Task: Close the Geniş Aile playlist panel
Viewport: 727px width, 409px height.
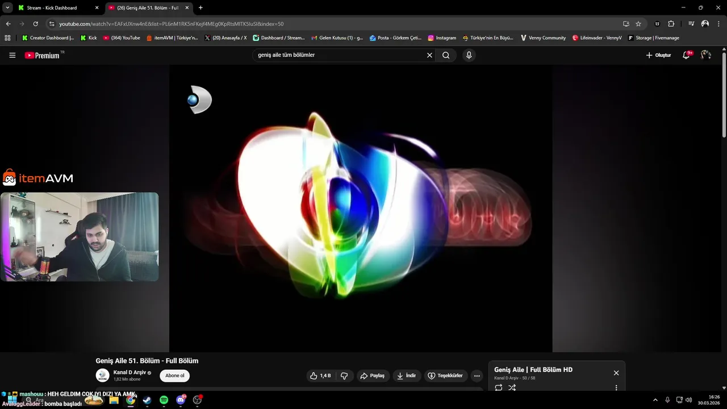Action: pyautogui.click(x=616, y=373)
